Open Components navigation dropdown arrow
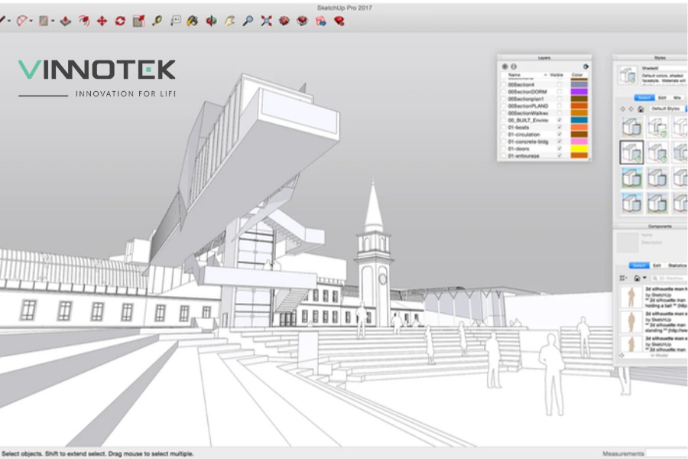 [644, 278]
